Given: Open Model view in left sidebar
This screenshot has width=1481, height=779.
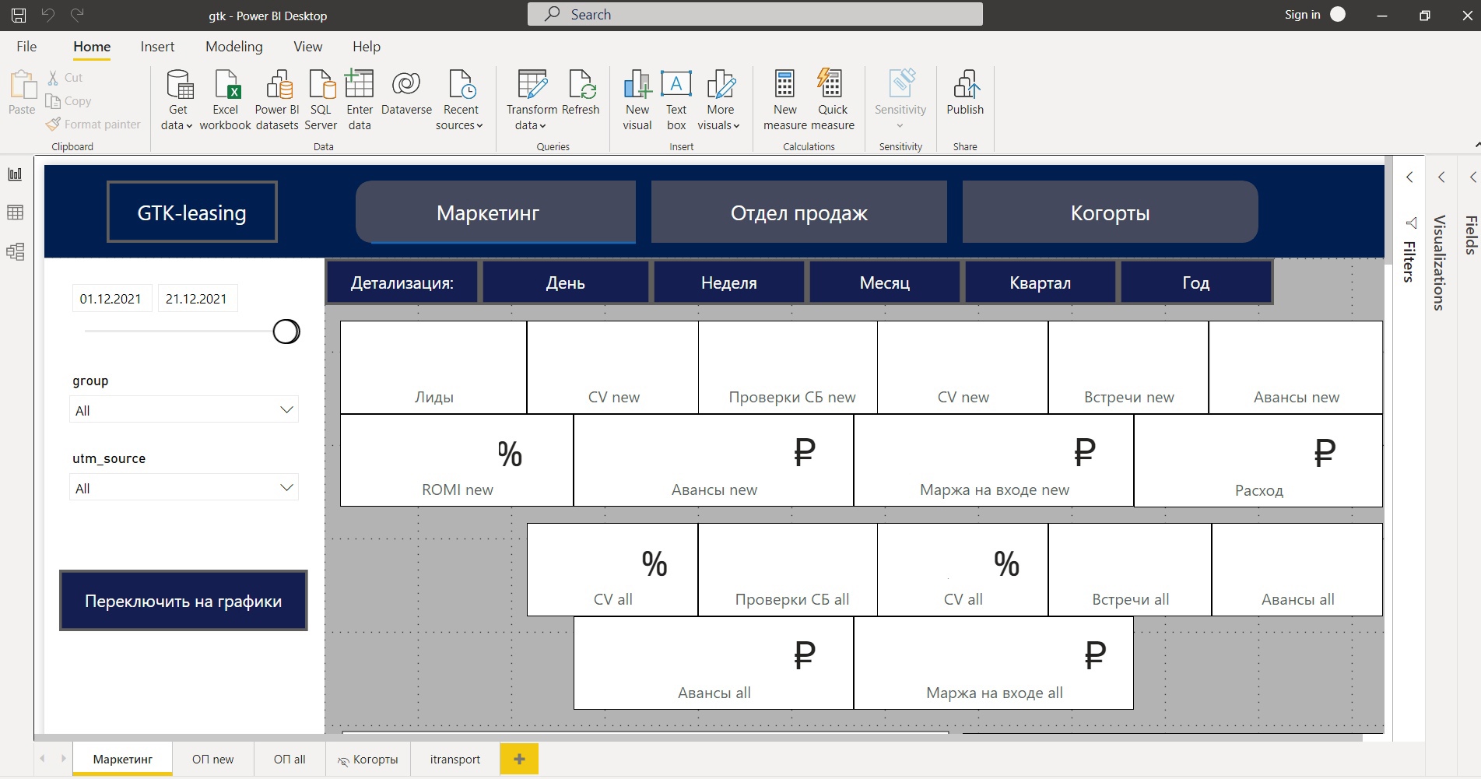Looking at the screenshot, I should click(x=15, y=251).
